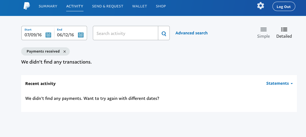Open the Advanced search link
306x137 pixels.
(191, 33)
